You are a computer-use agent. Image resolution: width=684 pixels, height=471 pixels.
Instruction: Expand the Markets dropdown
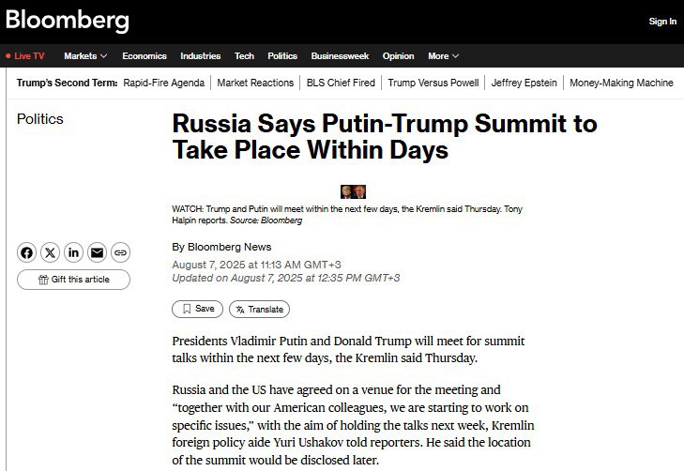85,55
